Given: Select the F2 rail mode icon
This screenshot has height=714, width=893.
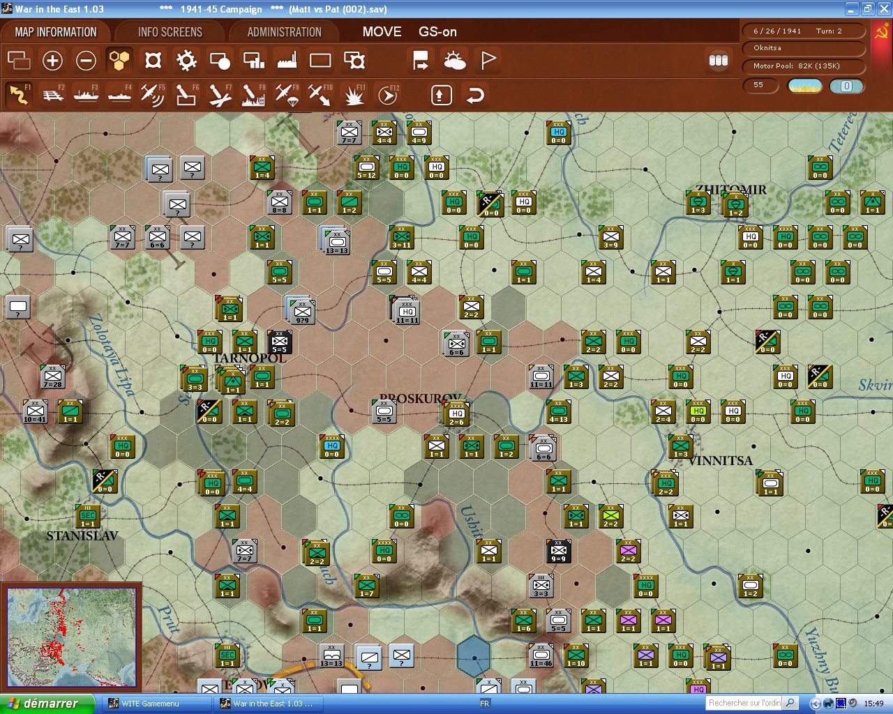Looking at the screenshot, I should (53, 95).
